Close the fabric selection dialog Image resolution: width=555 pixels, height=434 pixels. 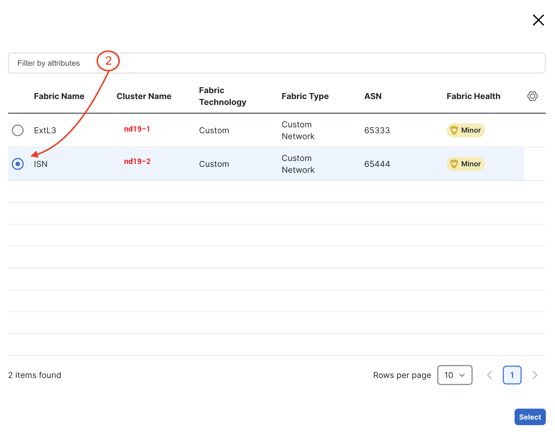click(538, 20)
